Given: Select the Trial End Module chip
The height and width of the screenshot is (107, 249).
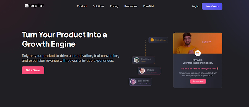Looking at the screenshot, I should coord(158,40).
